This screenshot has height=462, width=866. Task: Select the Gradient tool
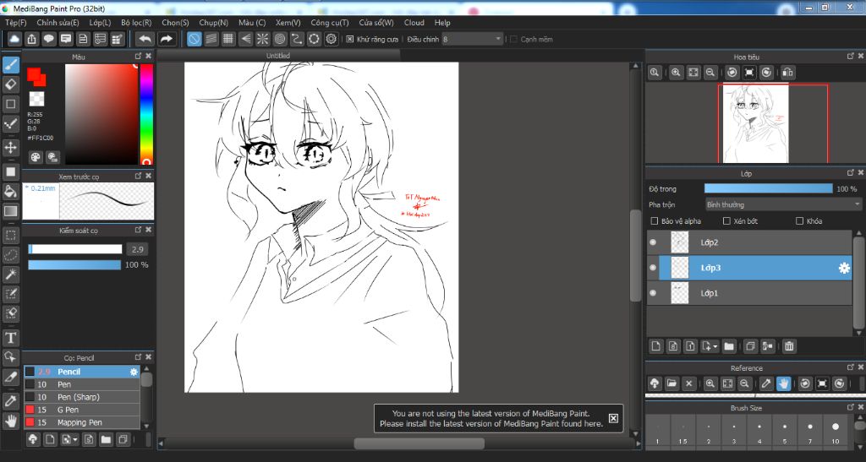(x=10, y=211)
